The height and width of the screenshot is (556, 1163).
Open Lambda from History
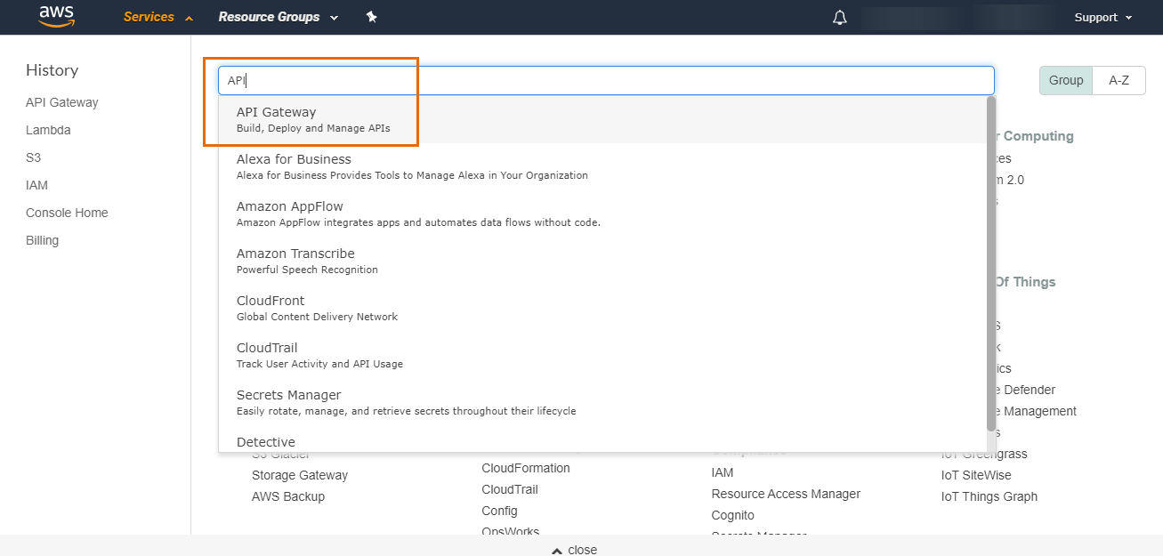pos(48,130)
